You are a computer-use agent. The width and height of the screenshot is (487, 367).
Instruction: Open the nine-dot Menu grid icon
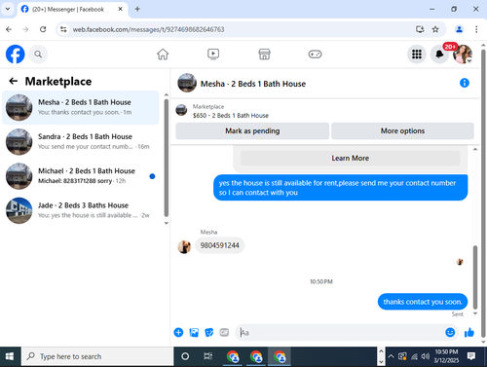coord(417,55)
